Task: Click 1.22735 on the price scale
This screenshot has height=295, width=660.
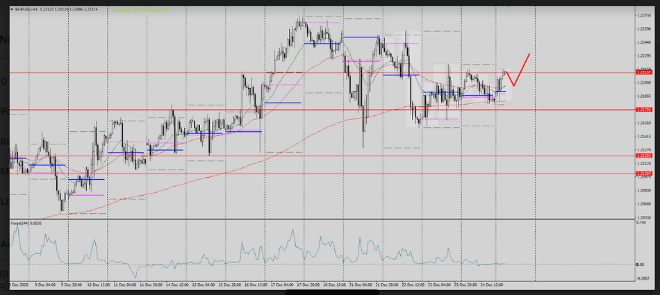Action: (645, 15)
